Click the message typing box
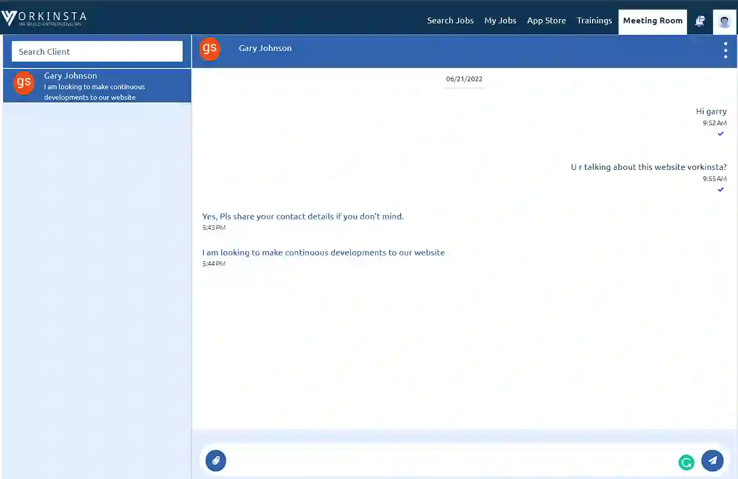Screen dimensions: 738x479 pos(451,461)
